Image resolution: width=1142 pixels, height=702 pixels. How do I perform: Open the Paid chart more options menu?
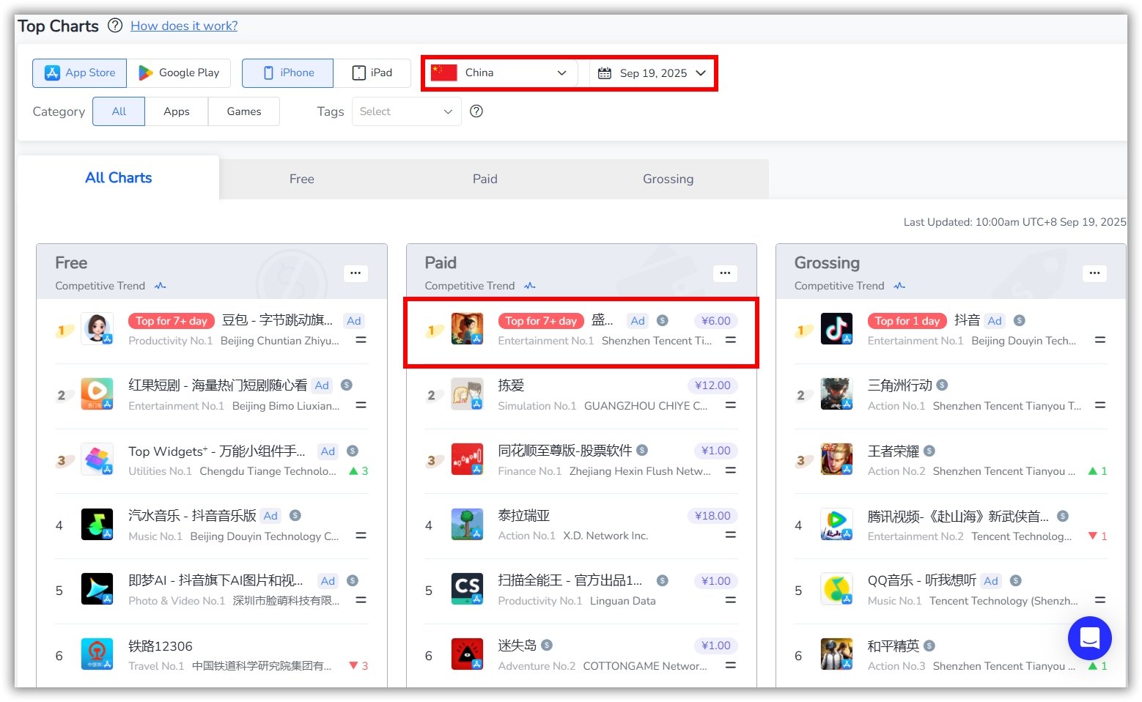[725, 273]
